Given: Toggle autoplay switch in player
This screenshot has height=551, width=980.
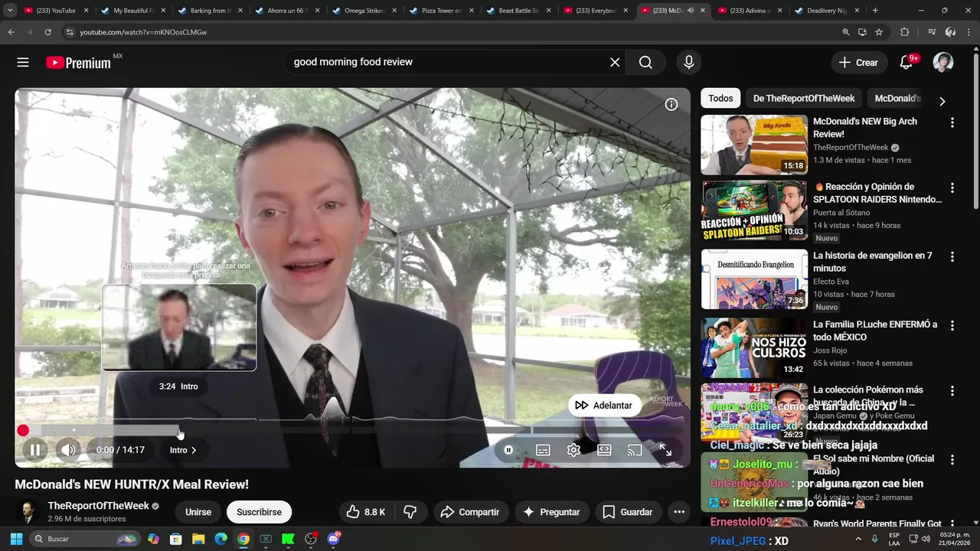Looking at the screenshot, I should pos(508,450).
